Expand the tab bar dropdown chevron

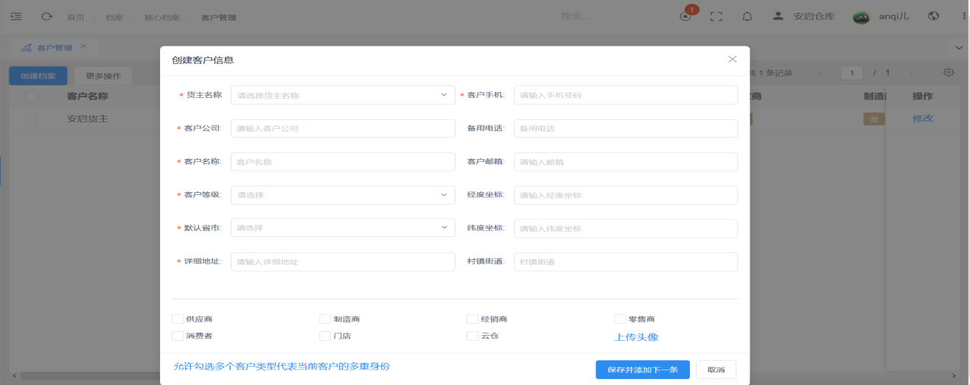coord(958,48)
